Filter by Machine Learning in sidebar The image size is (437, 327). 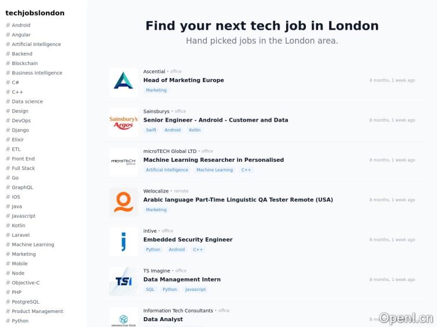point(33,244)
